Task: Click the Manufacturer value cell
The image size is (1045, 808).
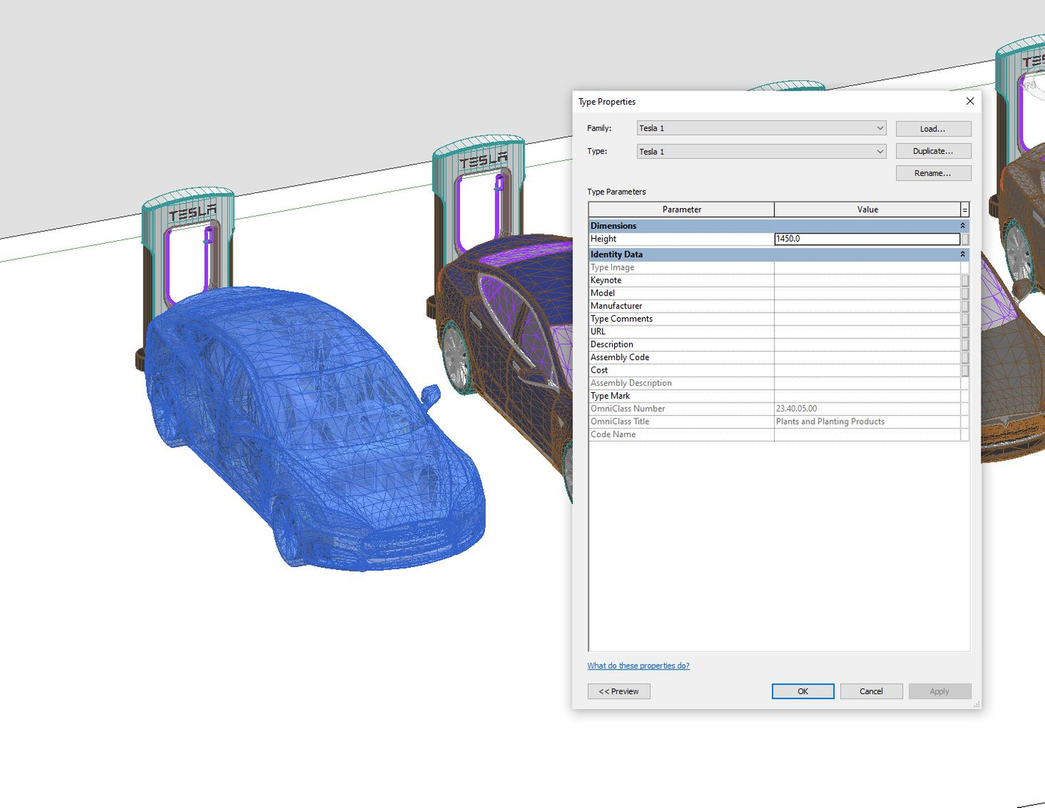Action: 868,306
